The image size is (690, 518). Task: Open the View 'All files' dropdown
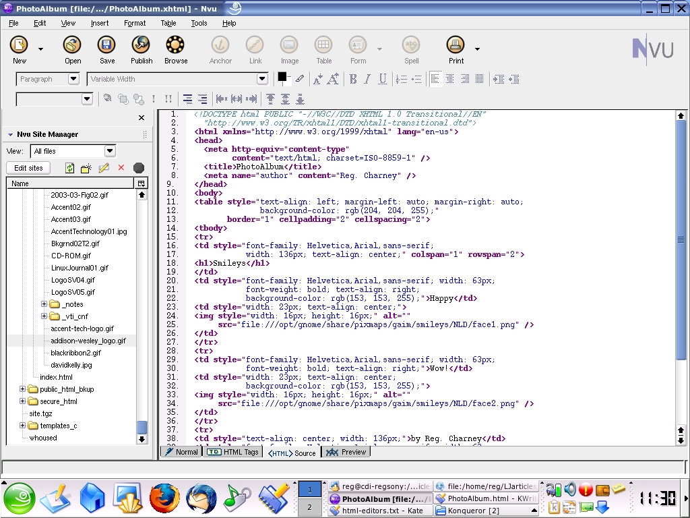click(x=110, y=151)
